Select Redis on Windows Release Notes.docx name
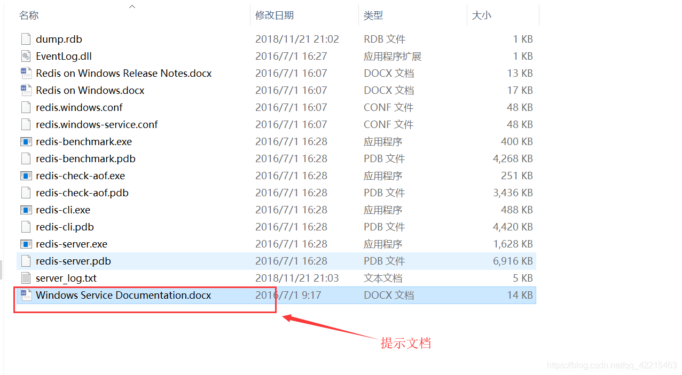This screenshot has height=375, width=682. coord(124,73)
